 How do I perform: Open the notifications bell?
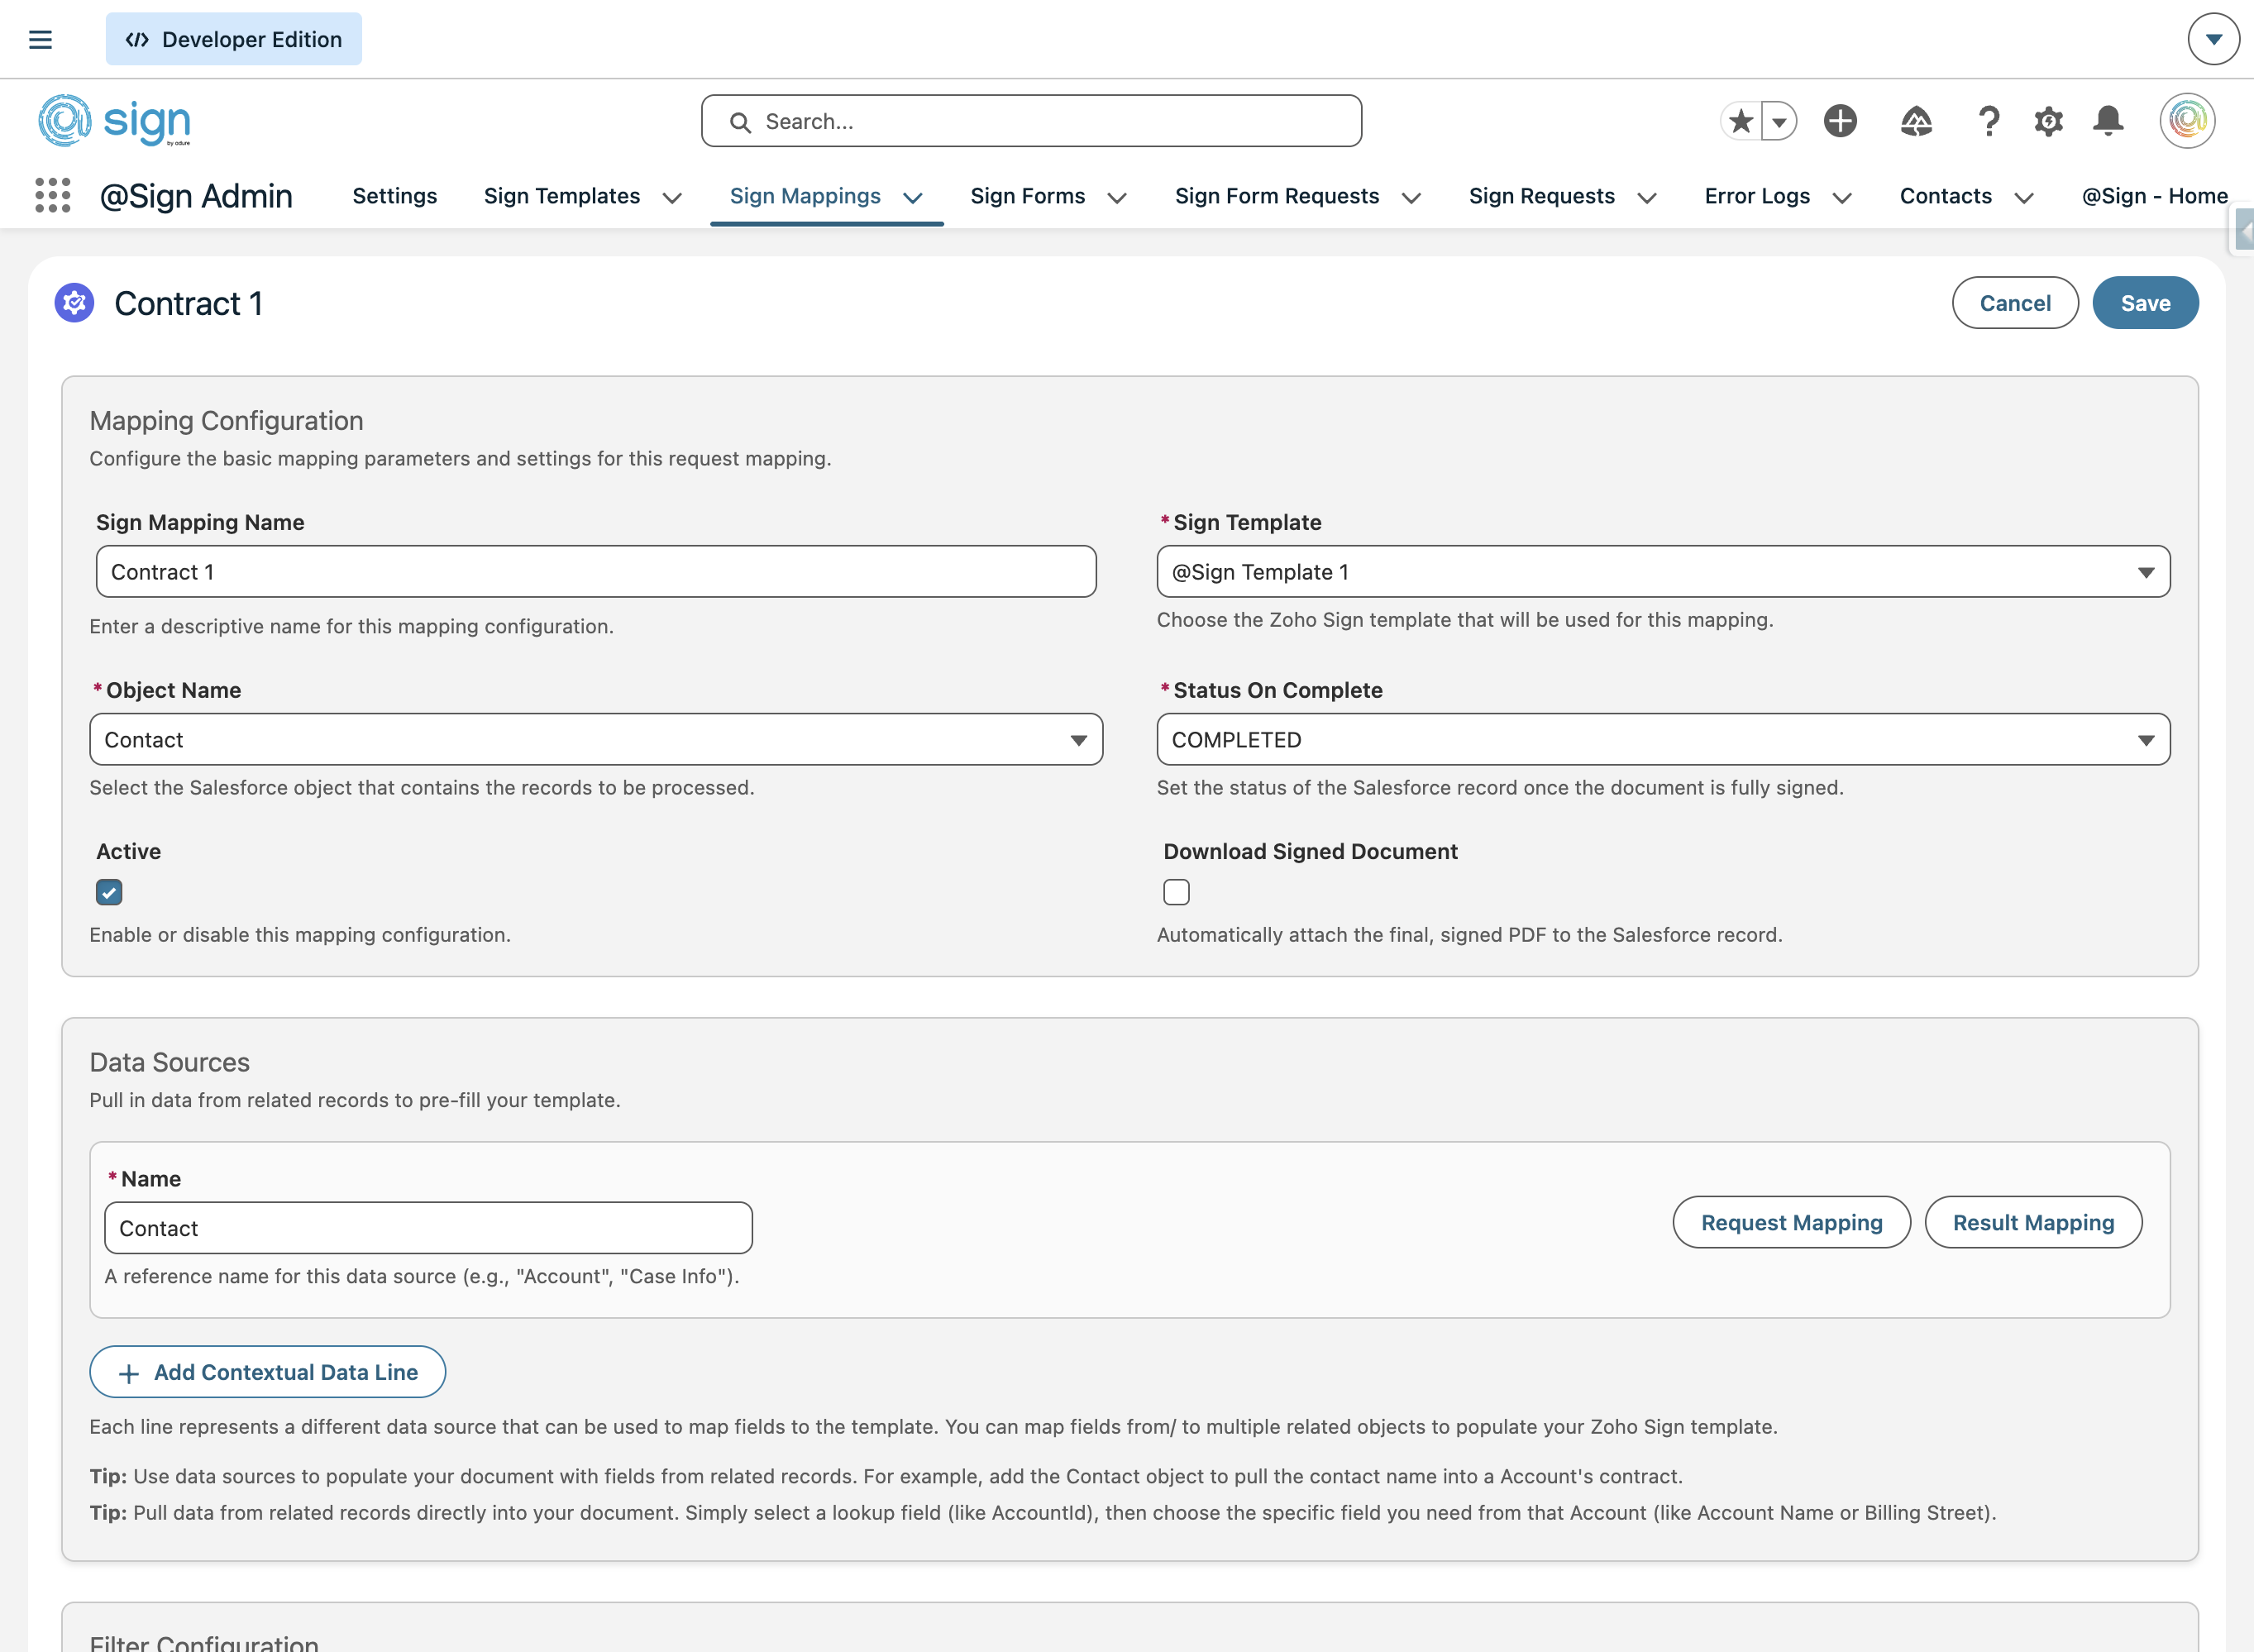2108,121
